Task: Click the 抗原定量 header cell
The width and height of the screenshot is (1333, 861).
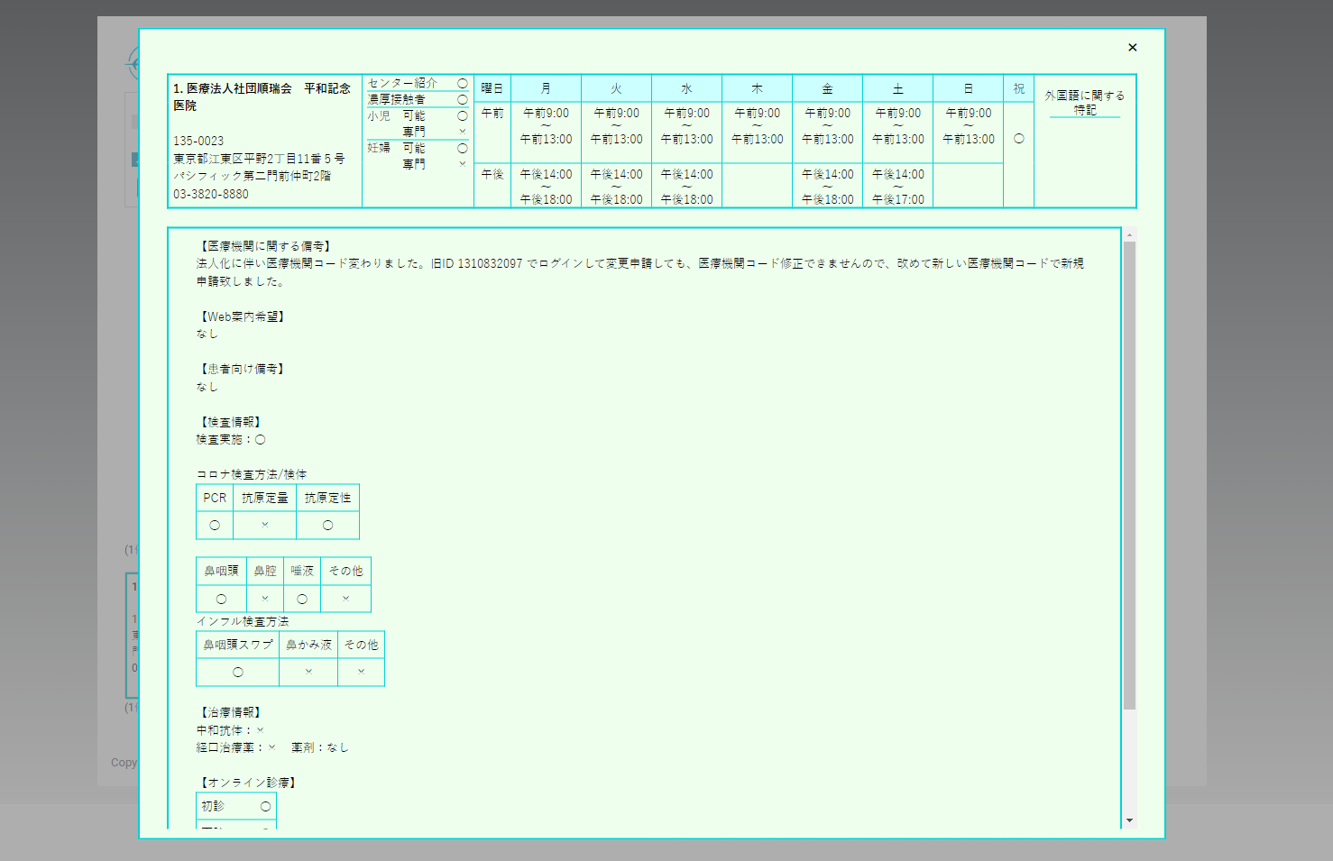Action: (x=264, y=498)
